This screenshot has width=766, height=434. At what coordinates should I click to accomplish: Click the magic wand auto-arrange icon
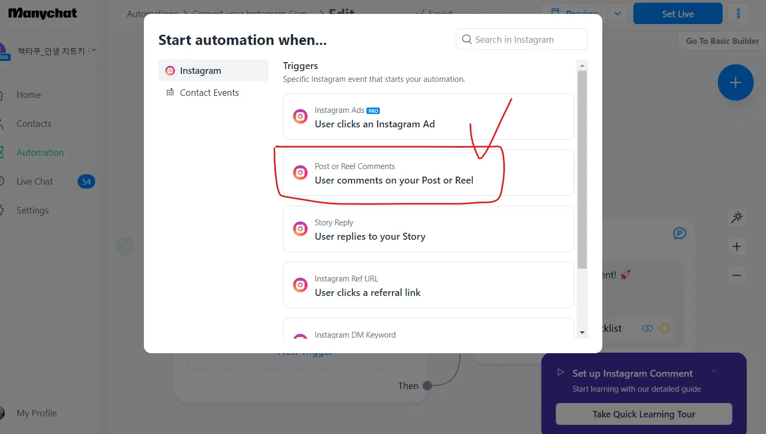click(x=737, y=217)
